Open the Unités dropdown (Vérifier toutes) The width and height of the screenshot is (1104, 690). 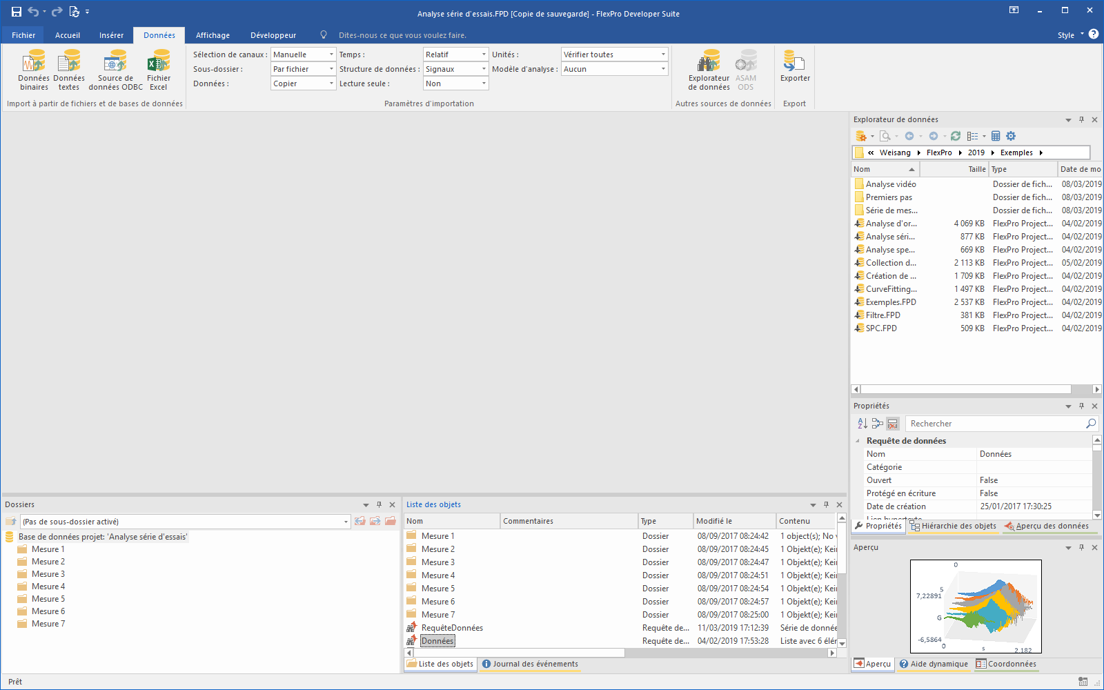tap(614, 55)
